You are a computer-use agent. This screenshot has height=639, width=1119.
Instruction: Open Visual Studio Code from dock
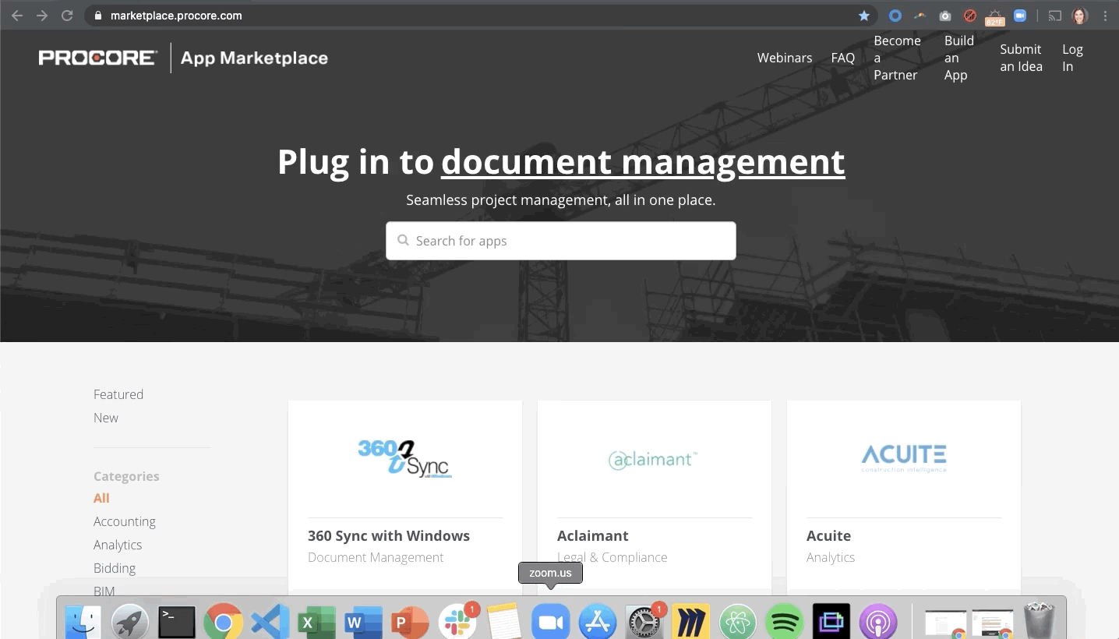(270, 622)
